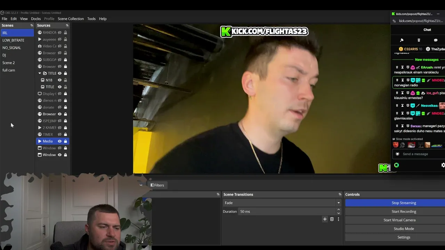Select the N18 image source icon
Image resolution: width=445 pixels, height=250 pixels.
pos(43,80)
